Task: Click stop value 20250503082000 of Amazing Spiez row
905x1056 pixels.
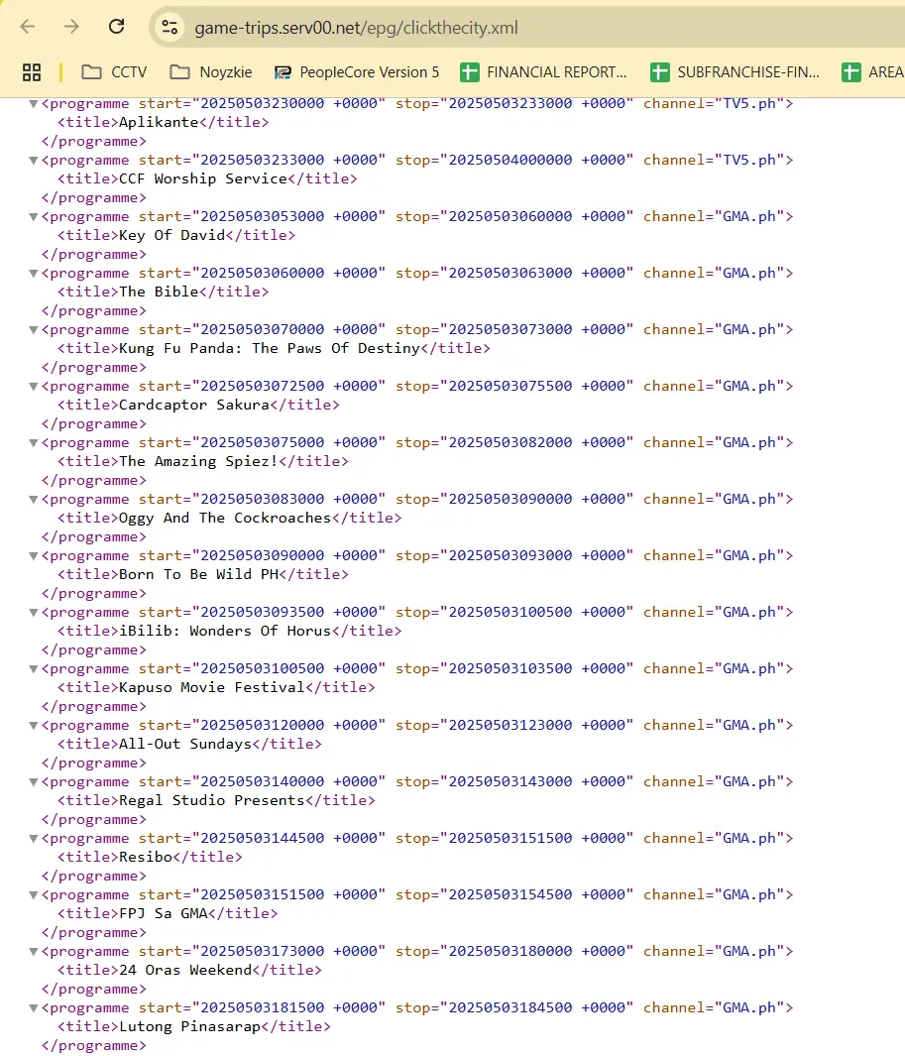Action: pyautogui.click(x=510, y=444)
